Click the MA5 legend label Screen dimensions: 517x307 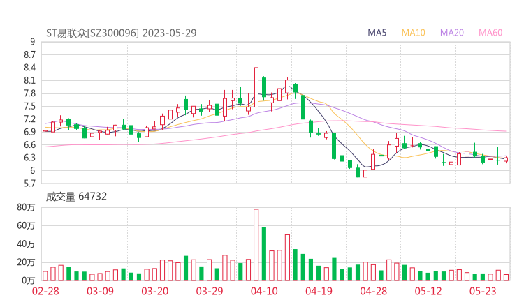(377, 33)
